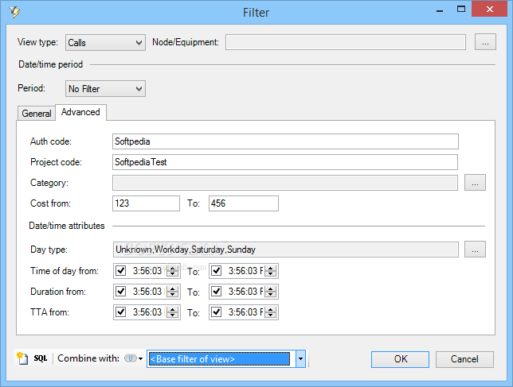Screen dimensions: 513x387
Task: Open Day type picker ellipsis button
Action: coord(475,250)
